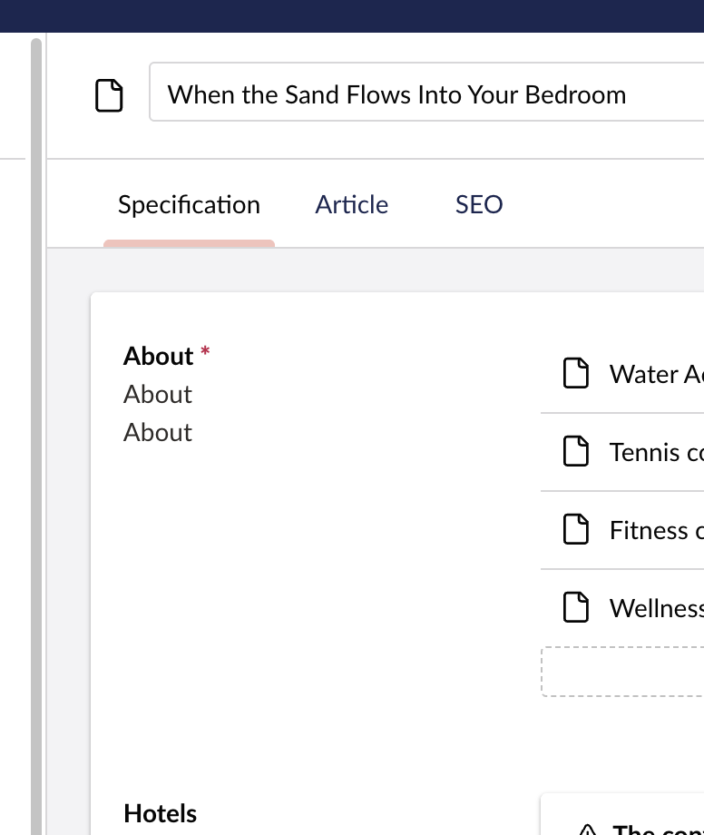
Task: Click the Water item's document icon
Action: 576,373
